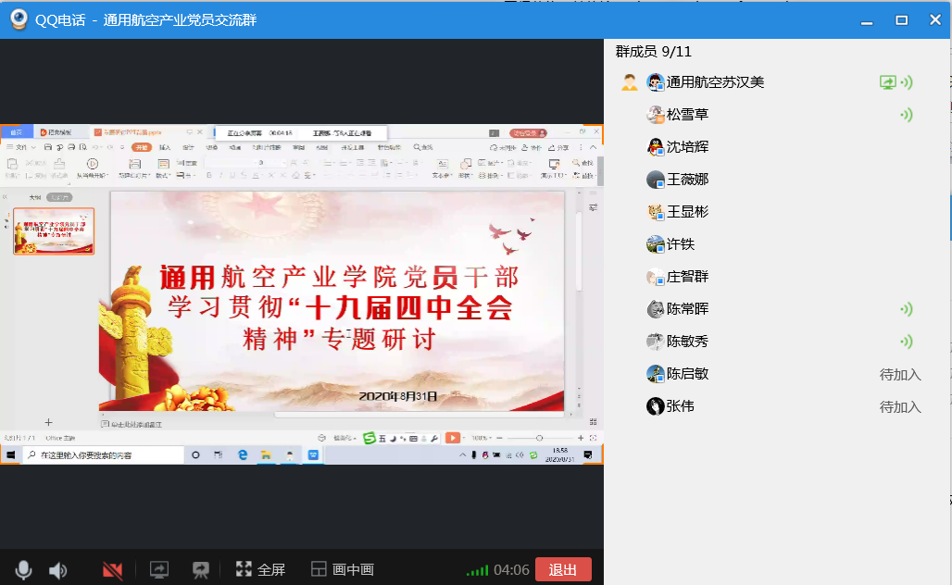Click the green signal strength bars
The width and height of the screenshot is (952, 585).
click(477, 570)
